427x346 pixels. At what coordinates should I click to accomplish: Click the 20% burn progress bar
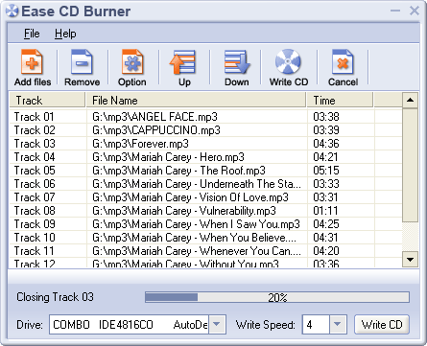277,297
